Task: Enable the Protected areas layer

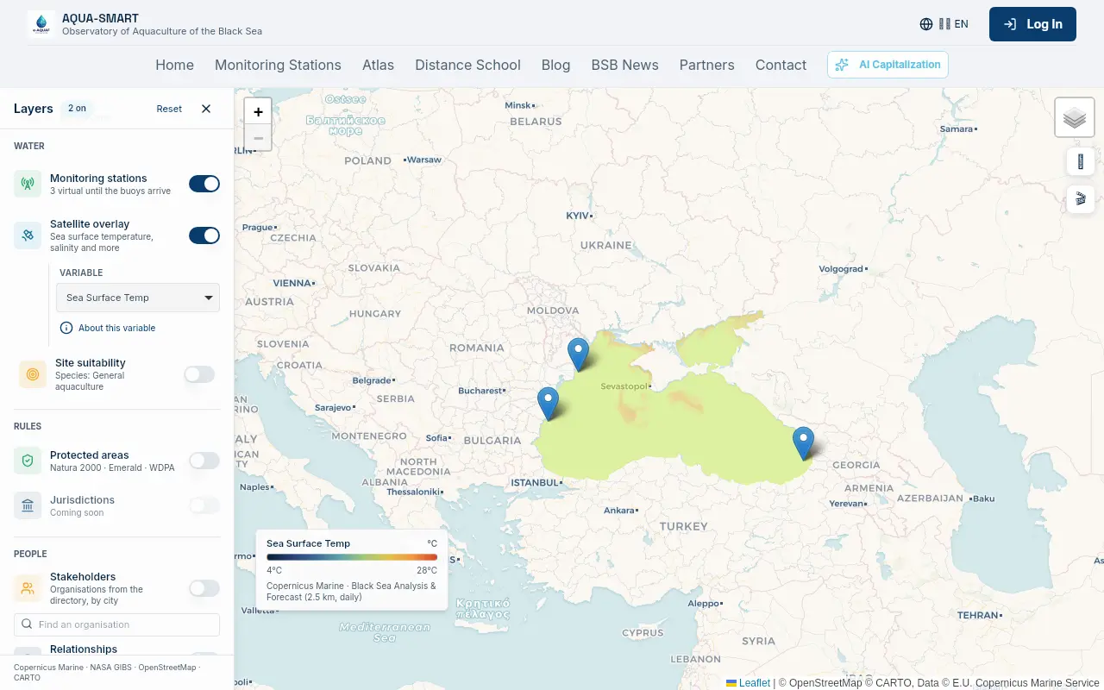Action: (204, 461)
